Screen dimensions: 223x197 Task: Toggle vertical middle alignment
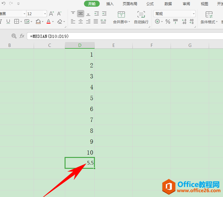click(x=81, y=14)
